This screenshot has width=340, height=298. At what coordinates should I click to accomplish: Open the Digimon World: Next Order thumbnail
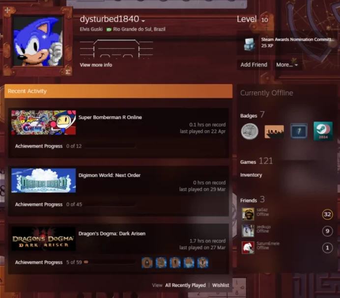coord(44,180)
